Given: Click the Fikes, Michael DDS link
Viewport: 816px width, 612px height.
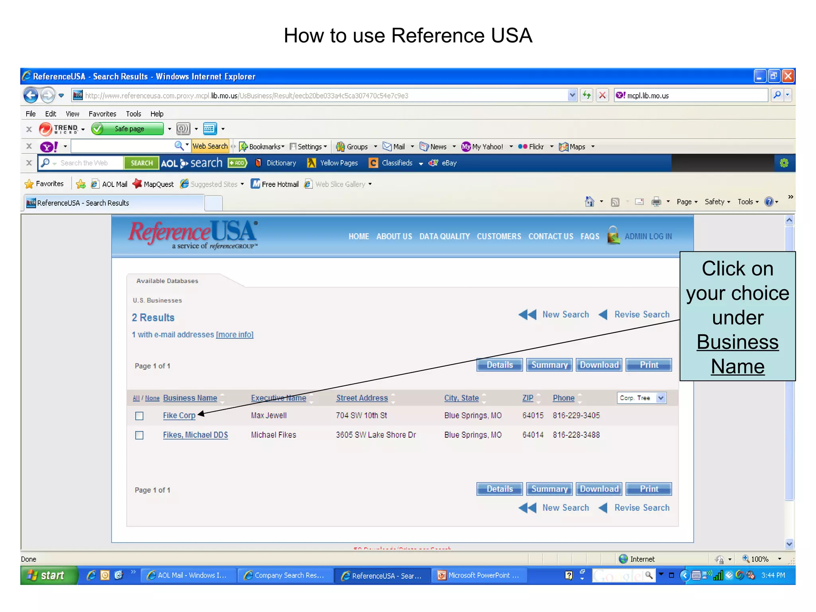Looking at the screenshot, I should [195, 435].
